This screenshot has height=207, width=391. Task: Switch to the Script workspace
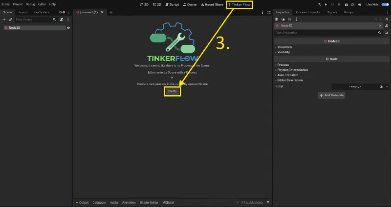[x=173, y=4]
